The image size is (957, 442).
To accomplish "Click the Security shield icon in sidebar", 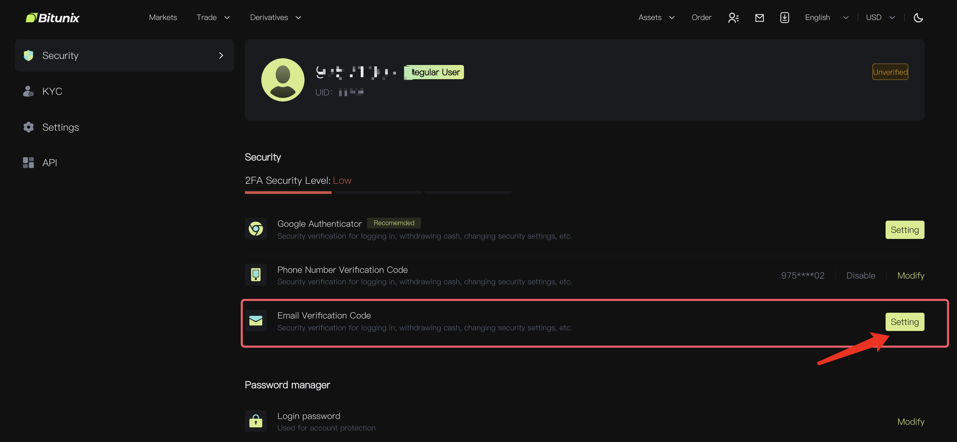I will click(x=28, y=55).
